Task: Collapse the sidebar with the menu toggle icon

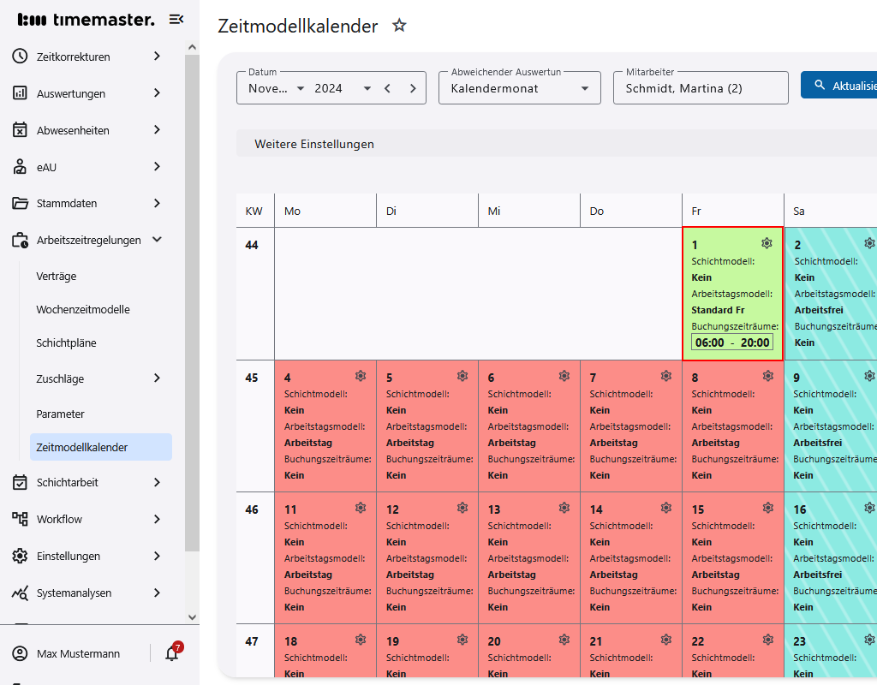Action: [x=176, y=19]
